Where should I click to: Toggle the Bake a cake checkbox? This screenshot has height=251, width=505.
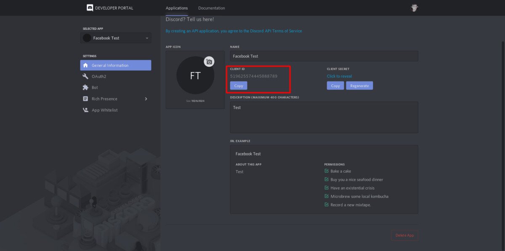click(327, 171)
